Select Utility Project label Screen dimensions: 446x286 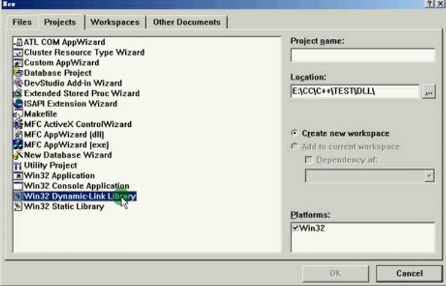[x=51, y=165]
